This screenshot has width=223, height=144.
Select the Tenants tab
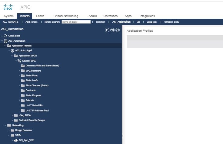(x=24, y=16)
